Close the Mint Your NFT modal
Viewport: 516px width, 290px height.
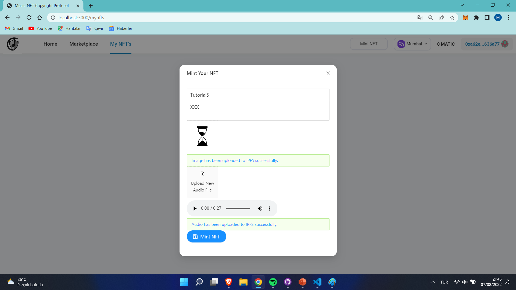(327, 73)
